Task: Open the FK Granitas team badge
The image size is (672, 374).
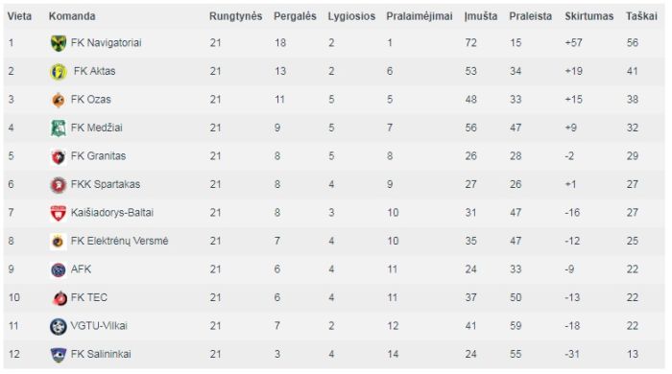Action: (59, 156)
